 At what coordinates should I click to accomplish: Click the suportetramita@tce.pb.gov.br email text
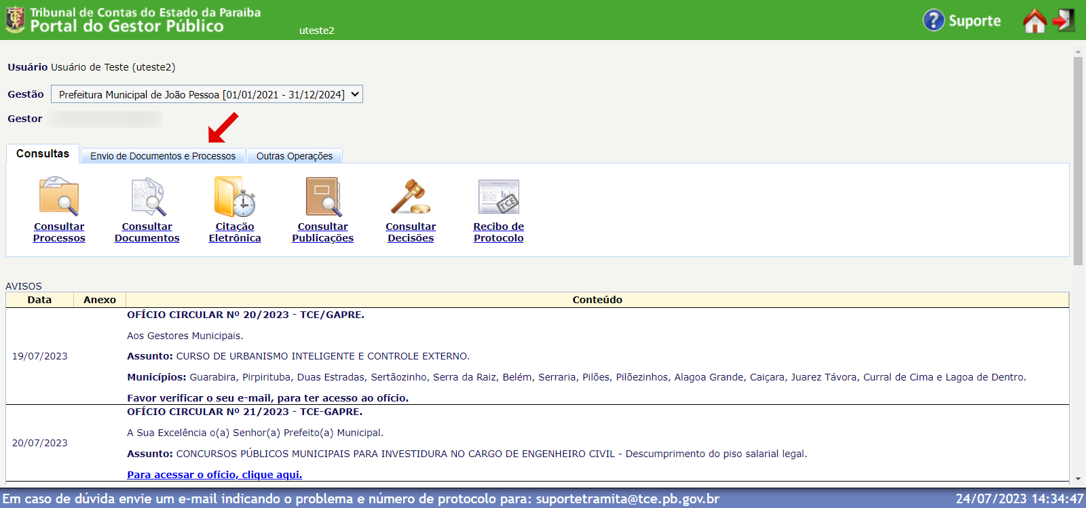628,499
